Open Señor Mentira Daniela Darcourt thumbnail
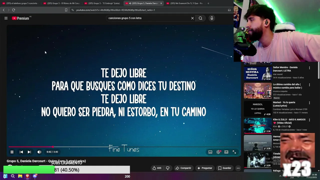This screenshot has width=320, height=180. (x=258, y=73)
